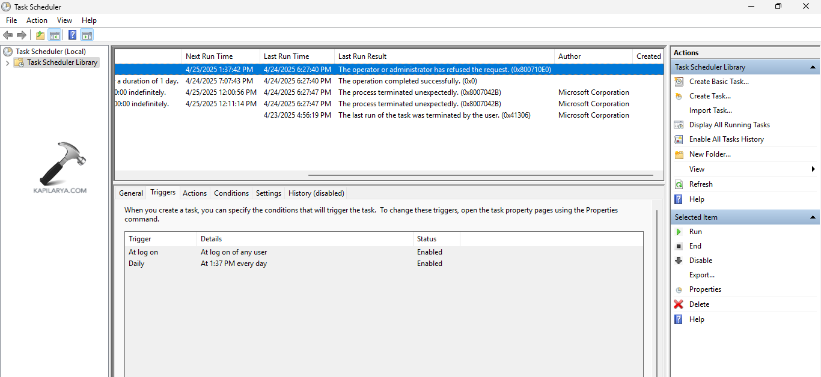This screenshot has width=821, height=377.
Task: Click Create Basic Task... in the Actions pane
Action: pos(718,82)
